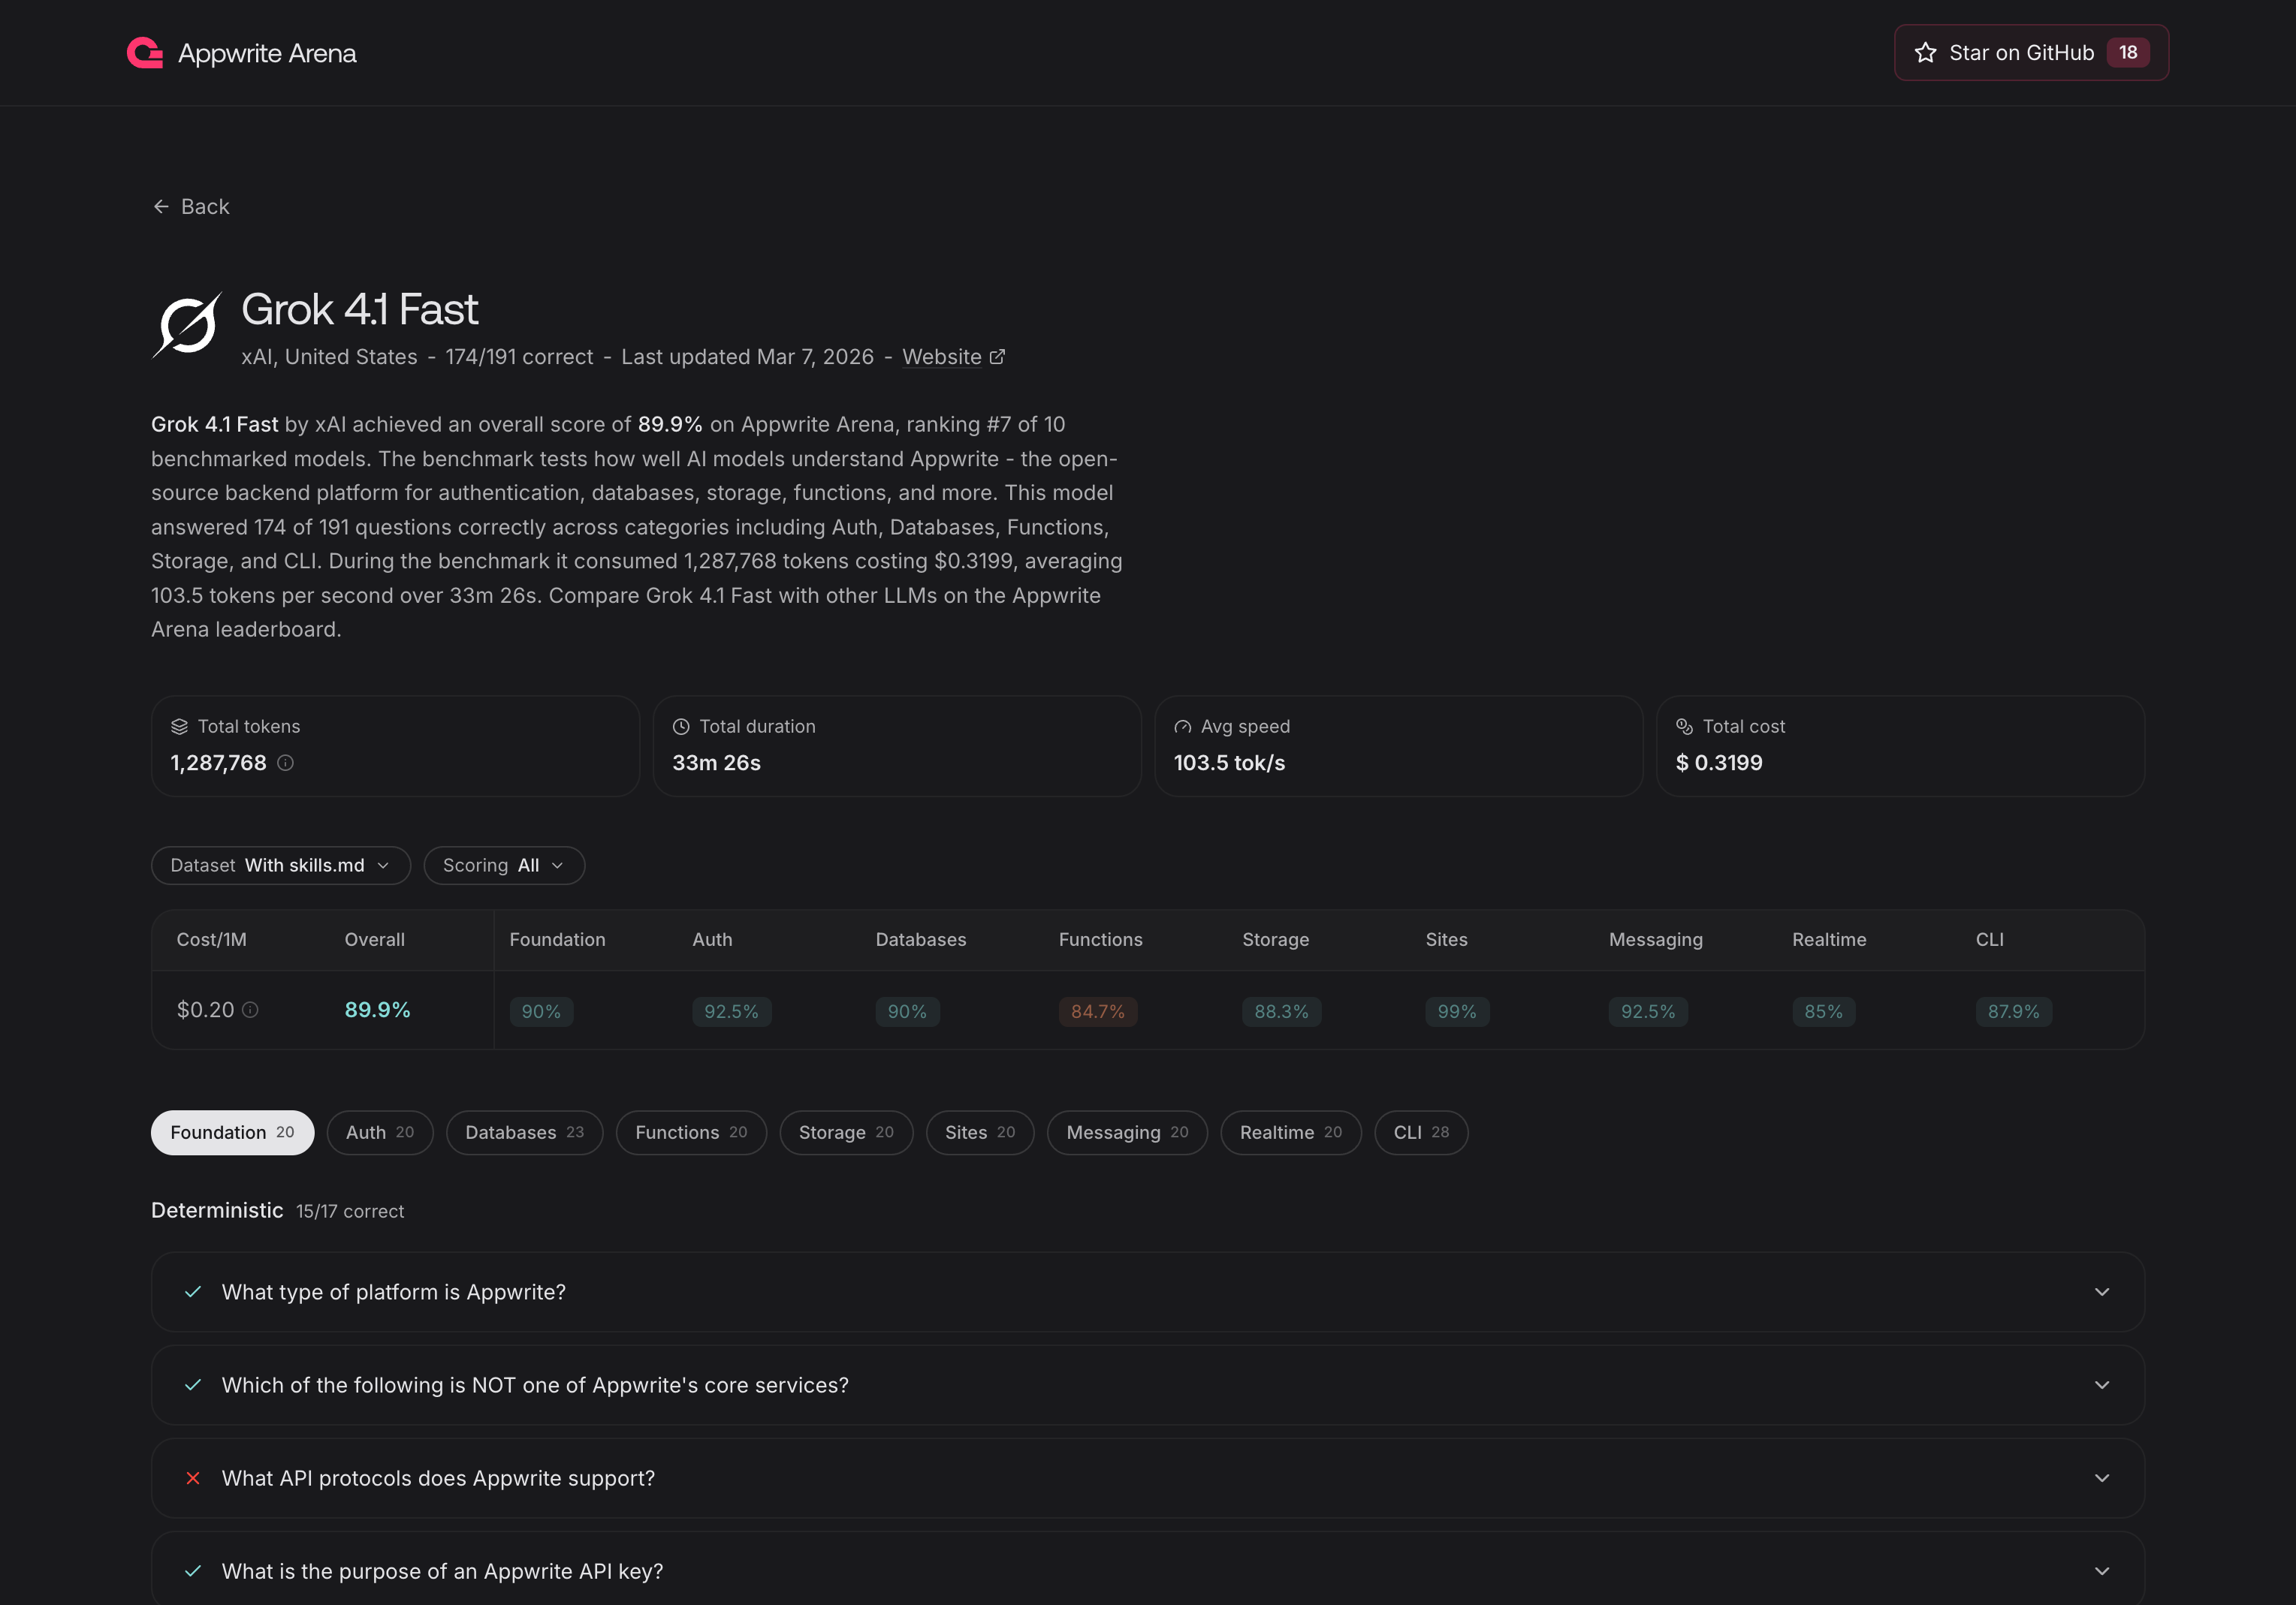Click the red X icon on the API protocols question
This screenshot has height=1605, width=2296.
click(193, 1478)
